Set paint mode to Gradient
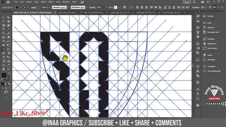Viewport: 226px width, 127px height. [6, 84]
